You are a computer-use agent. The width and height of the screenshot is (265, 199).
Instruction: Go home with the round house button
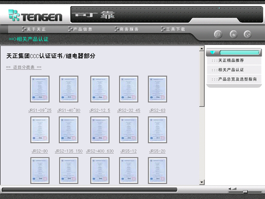click(234, 34)
